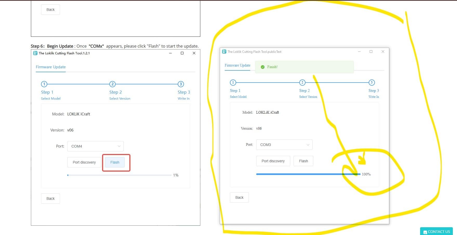457x235 pixels.
Task: Click the "Step 3" label in Flash Tool.1.2.1 window
Action: [x=184, y=92]
